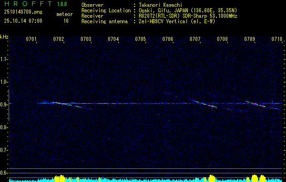Click time marker 0708
The height and width of the screenshot is (182, 286).
(222, 39)
